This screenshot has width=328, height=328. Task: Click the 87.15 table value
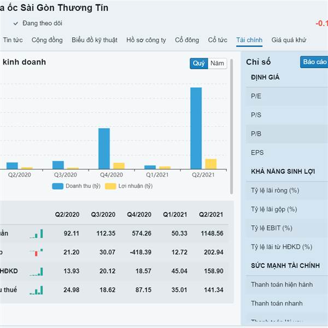click(143, 290)
